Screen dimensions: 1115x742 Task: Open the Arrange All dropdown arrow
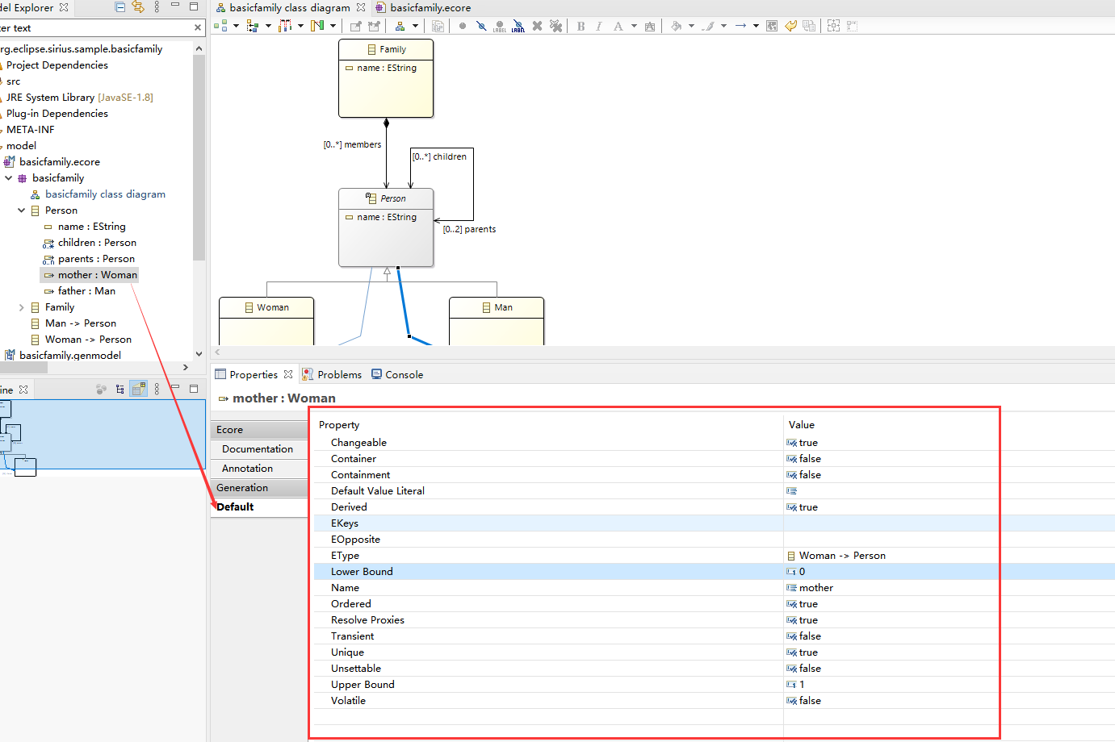coord(236,26)
